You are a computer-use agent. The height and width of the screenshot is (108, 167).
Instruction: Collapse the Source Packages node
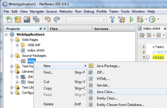pyautogui.click(x=12, y=56)
